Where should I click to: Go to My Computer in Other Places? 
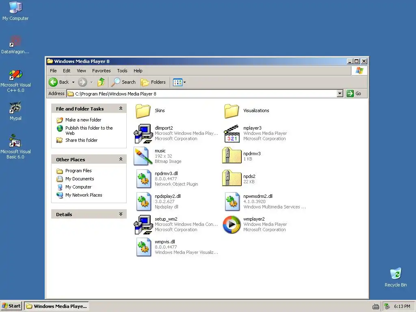tap(78, 187)
